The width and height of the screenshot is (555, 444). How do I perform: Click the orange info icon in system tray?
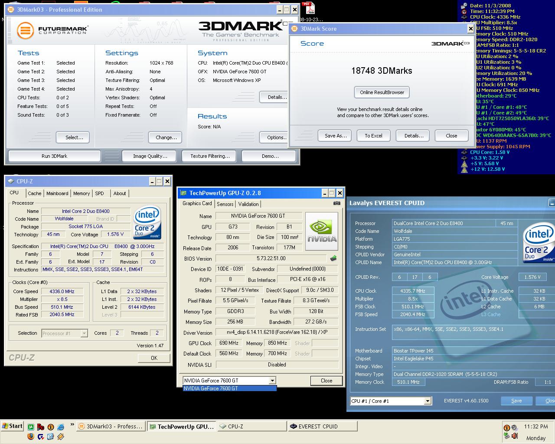click(x=506, y=428)
